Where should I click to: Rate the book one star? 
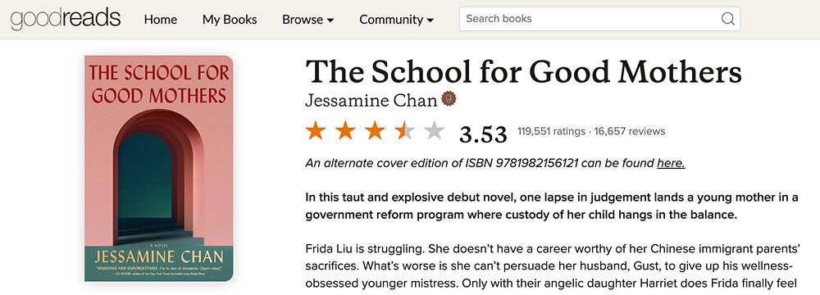(x=316, y=130)
